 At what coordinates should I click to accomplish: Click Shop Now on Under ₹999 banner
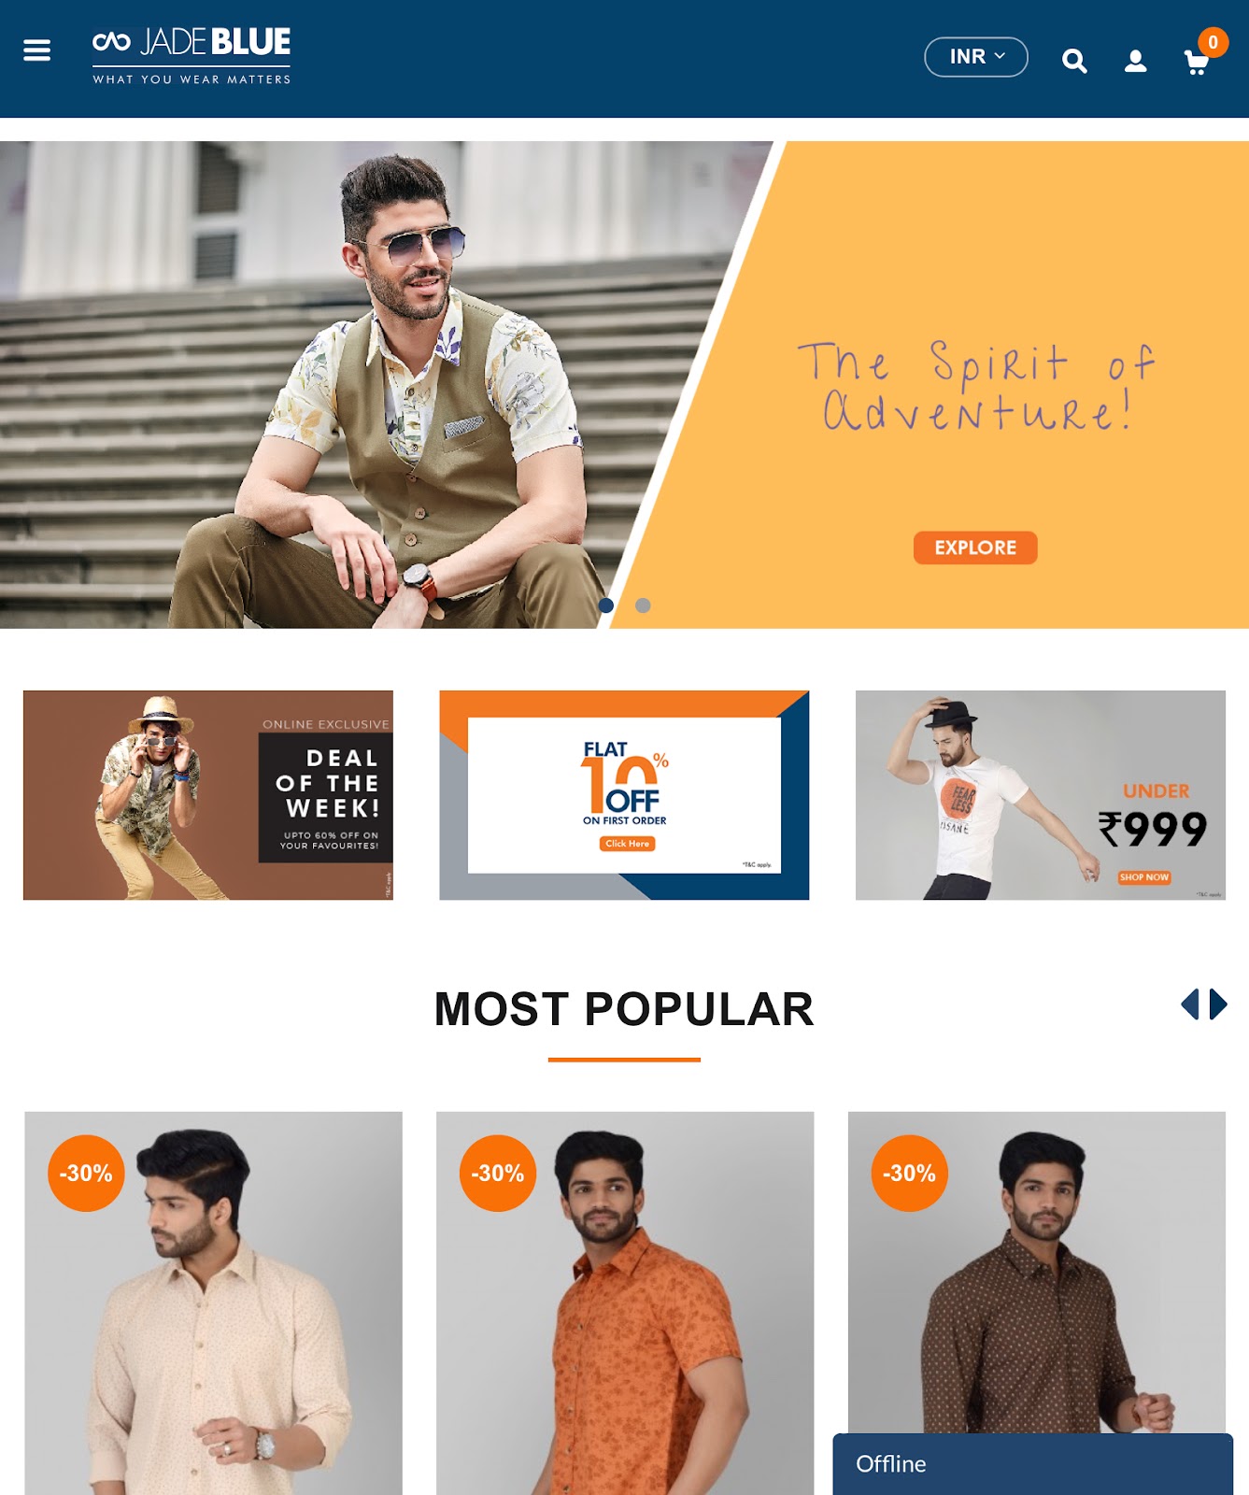click(x=1144, y=877)
